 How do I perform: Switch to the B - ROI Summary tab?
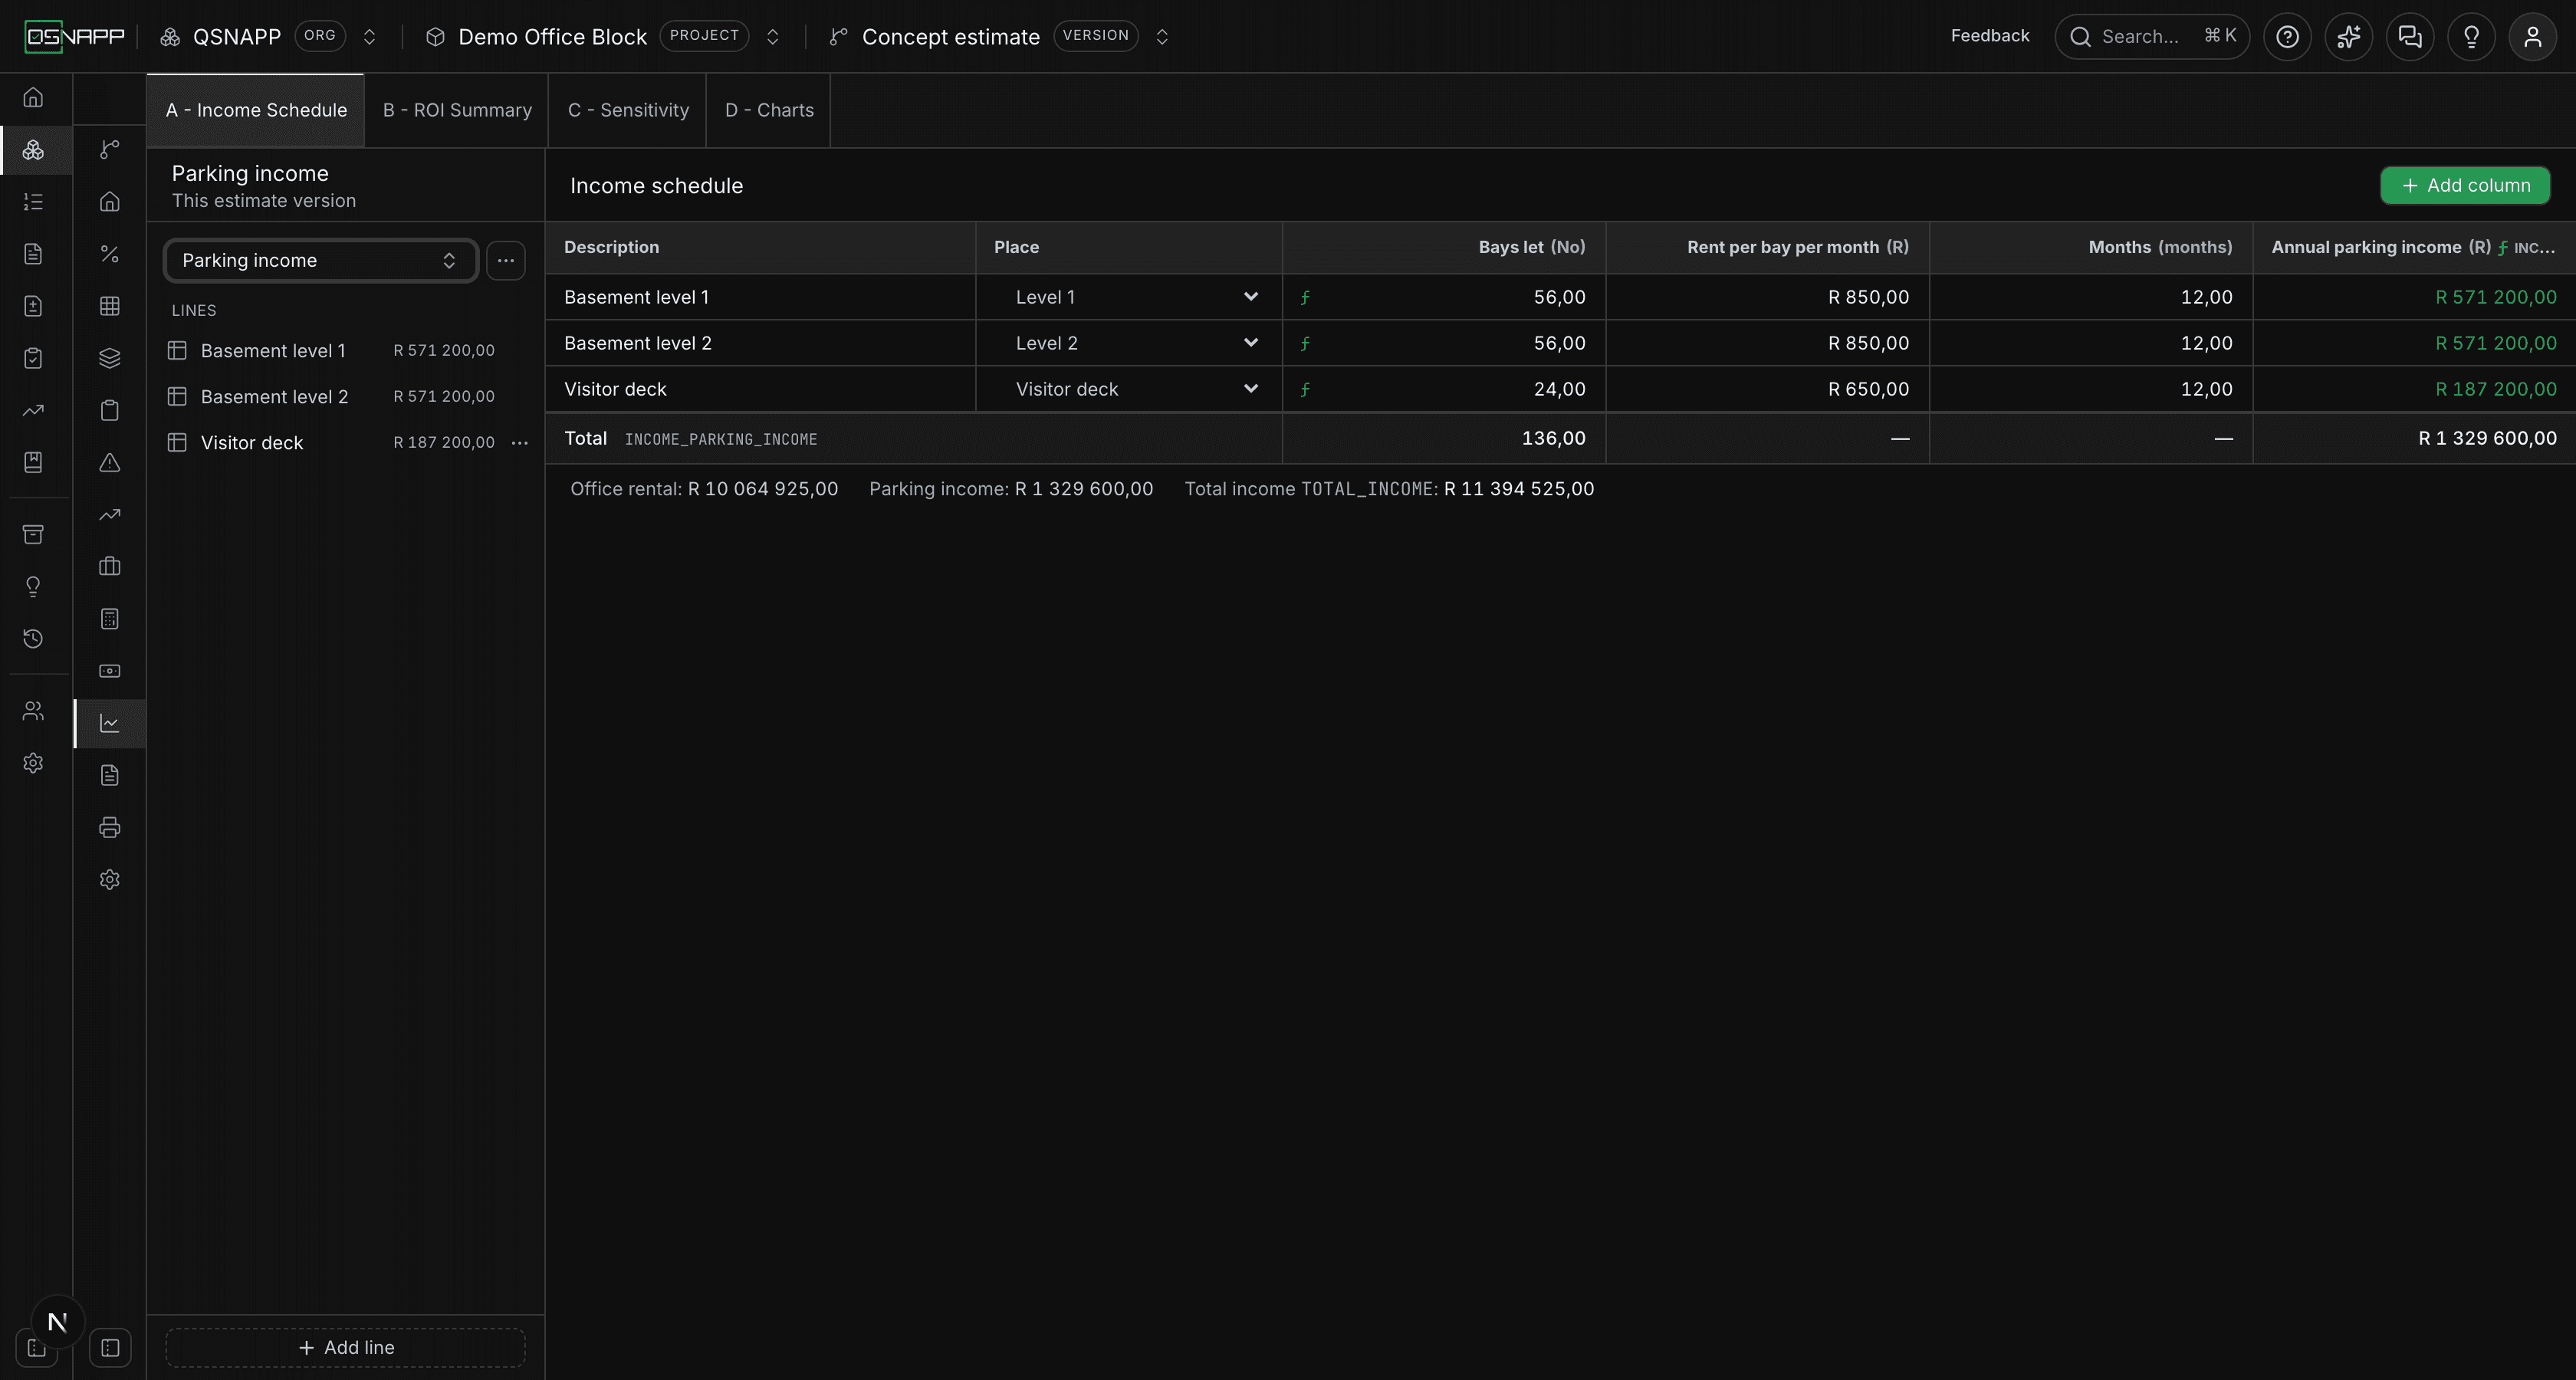[457, 110]
